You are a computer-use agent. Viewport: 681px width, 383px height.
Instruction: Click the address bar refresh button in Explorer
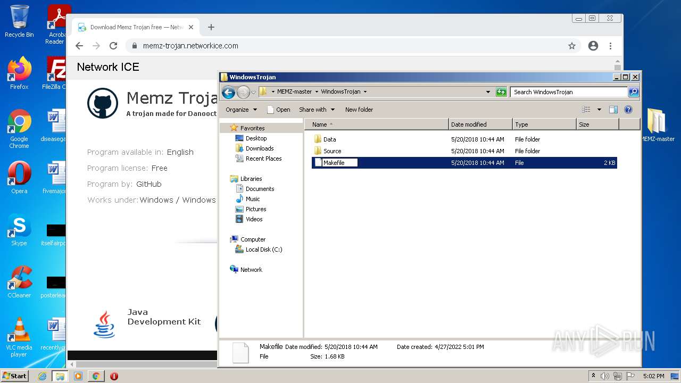tap(501, 92)
